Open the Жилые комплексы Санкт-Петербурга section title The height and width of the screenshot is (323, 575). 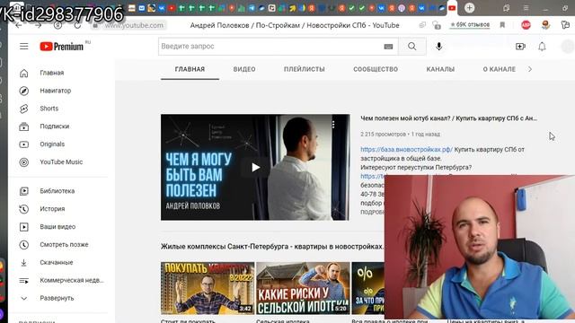(272, 247)
